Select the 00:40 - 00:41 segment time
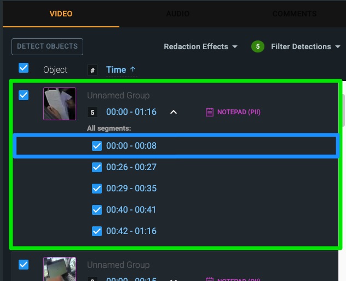346x281 pixels. [x=131, y=209]
